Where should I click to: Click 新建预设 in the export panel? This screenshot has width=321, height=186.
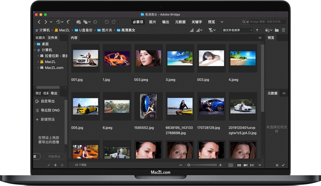click(48, 119)
